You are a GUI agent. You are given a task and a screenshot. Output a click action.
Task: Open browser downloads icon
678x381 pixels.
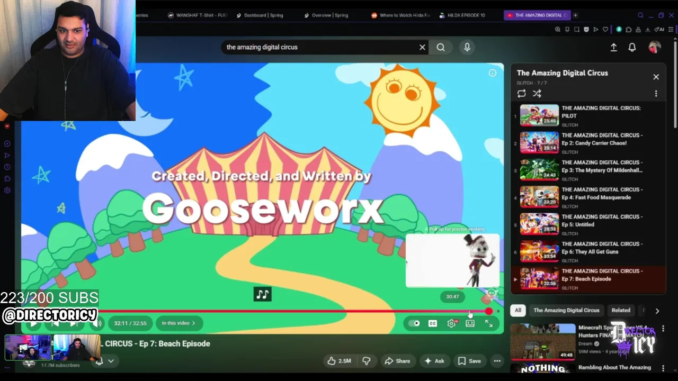[x=648, y=29]
